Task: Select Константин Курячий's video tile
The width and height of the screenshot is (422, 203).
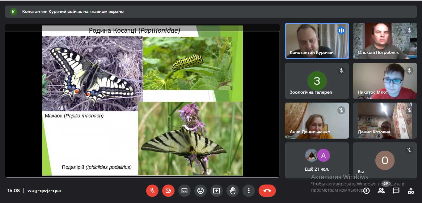Action: tap(317, 41)
